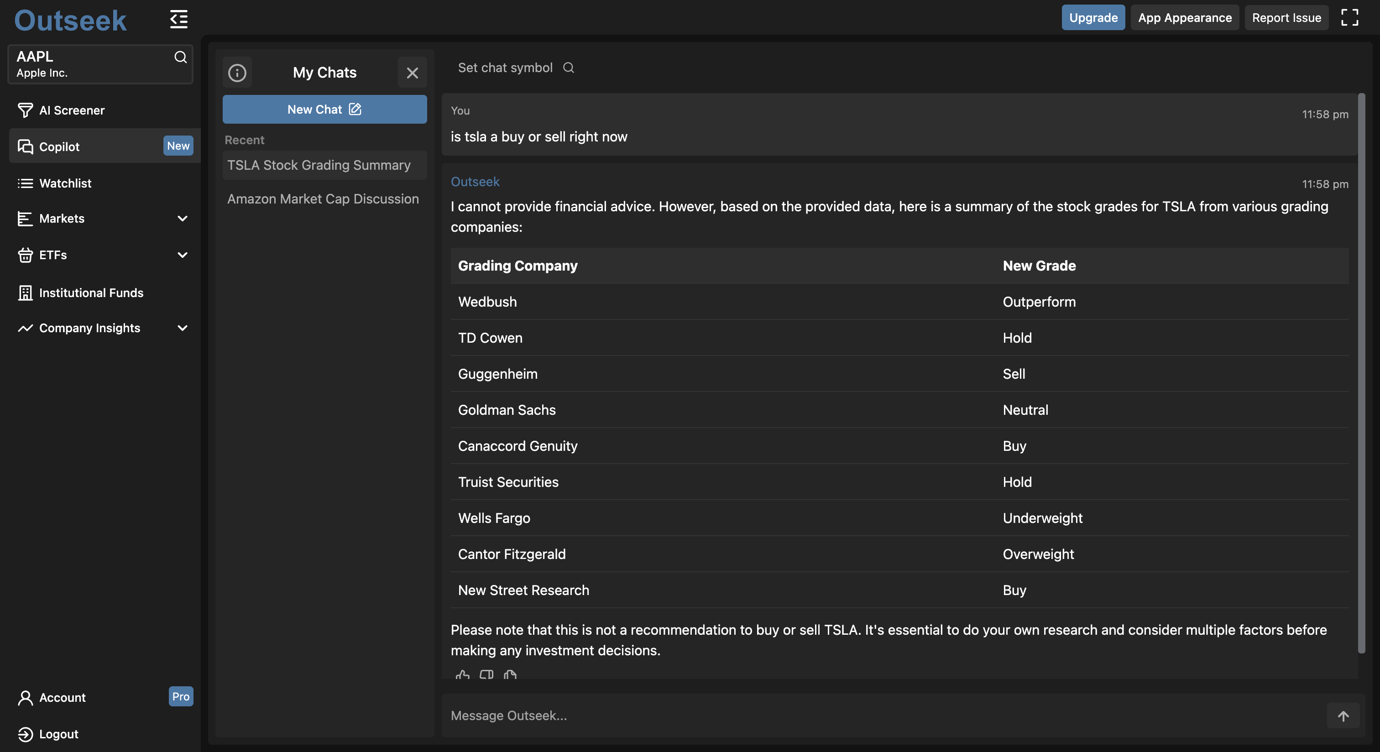The width and height of the screenshot is (1380, 752).
Task: Send message with the up-arrow icon
Action: click(1343, 715)
